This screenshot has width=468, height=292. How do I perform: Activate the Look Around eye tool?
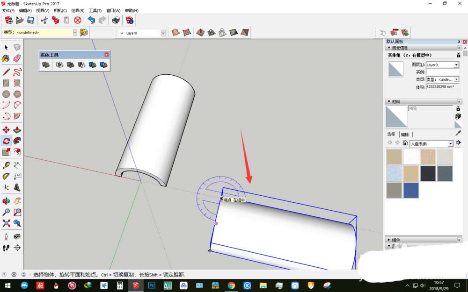pyautogui.click(x=17, y=236)
